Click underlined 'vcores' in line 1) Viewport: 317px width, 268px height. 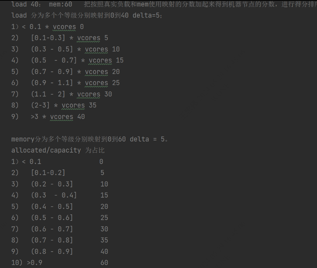(x=64, y=27)
